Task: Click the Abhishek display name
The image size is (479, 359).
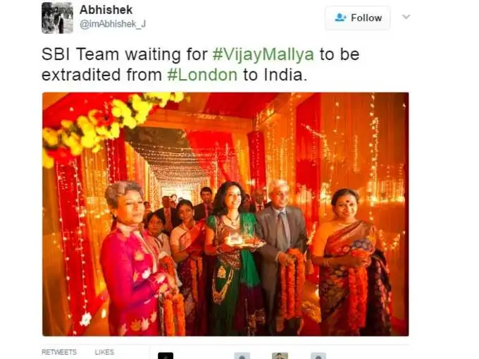Action: 106,10
